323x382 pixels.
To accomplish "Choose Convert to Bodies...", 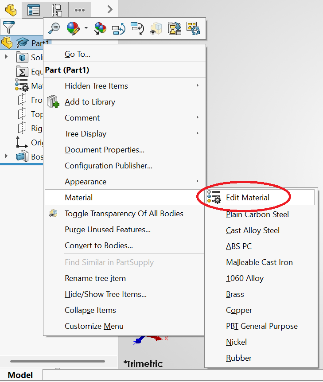I will pos(125,246).
